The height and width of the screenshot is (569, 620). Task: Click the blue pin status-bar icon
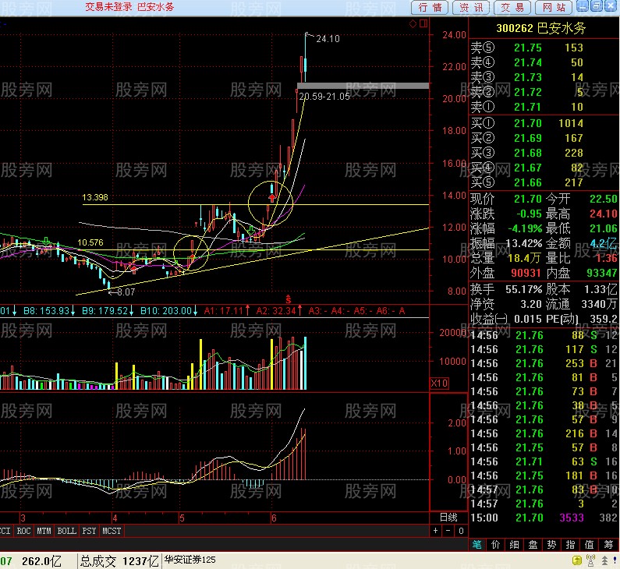(615, 560)
